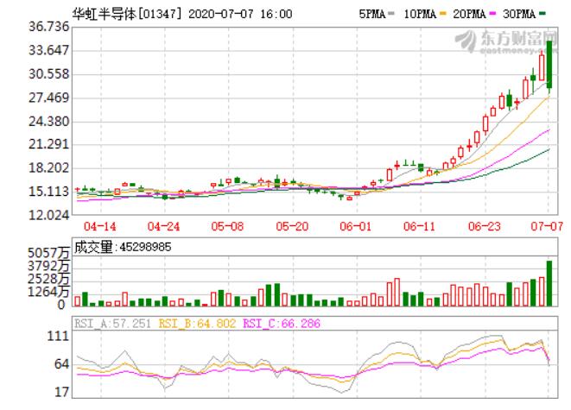
Task: Click the 21.291 price axis label
Action: coord(48,144)
